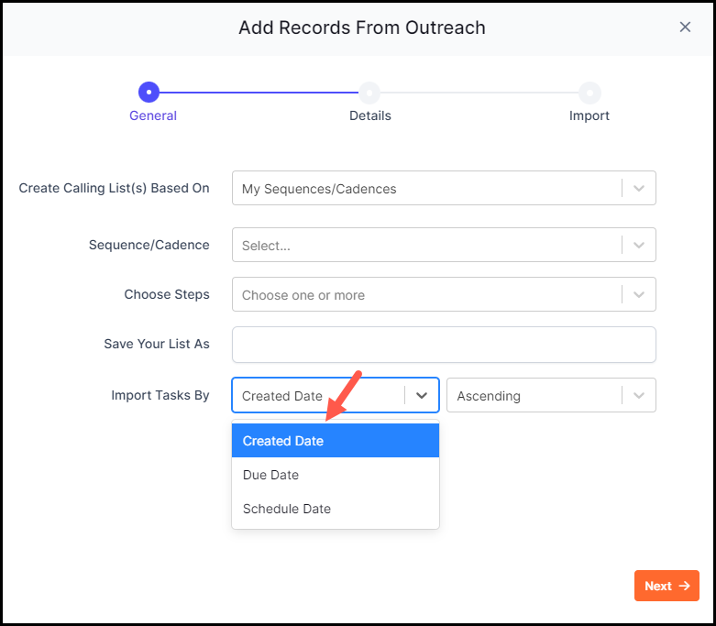Viewport: 716px width, 626px height.
Task: Collapse the Created Date dropdown
Action: [x=336, y=395]
